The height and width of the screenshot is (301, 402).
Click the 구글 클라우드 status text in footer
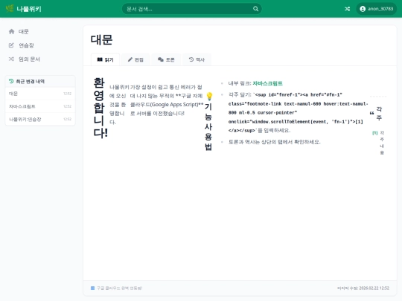[119, 288]
